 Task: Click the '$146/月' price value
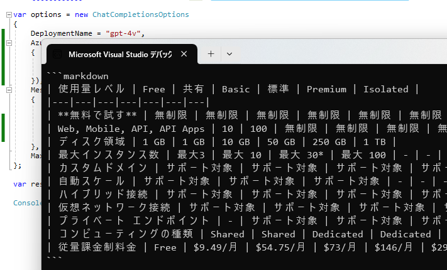[x=394, y=247]
